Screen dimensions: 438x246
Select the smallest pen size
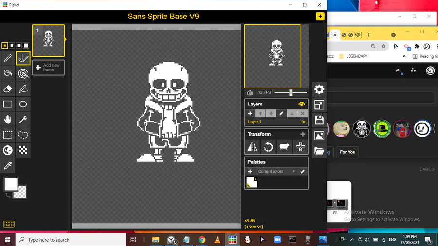[x=5, y=46]
